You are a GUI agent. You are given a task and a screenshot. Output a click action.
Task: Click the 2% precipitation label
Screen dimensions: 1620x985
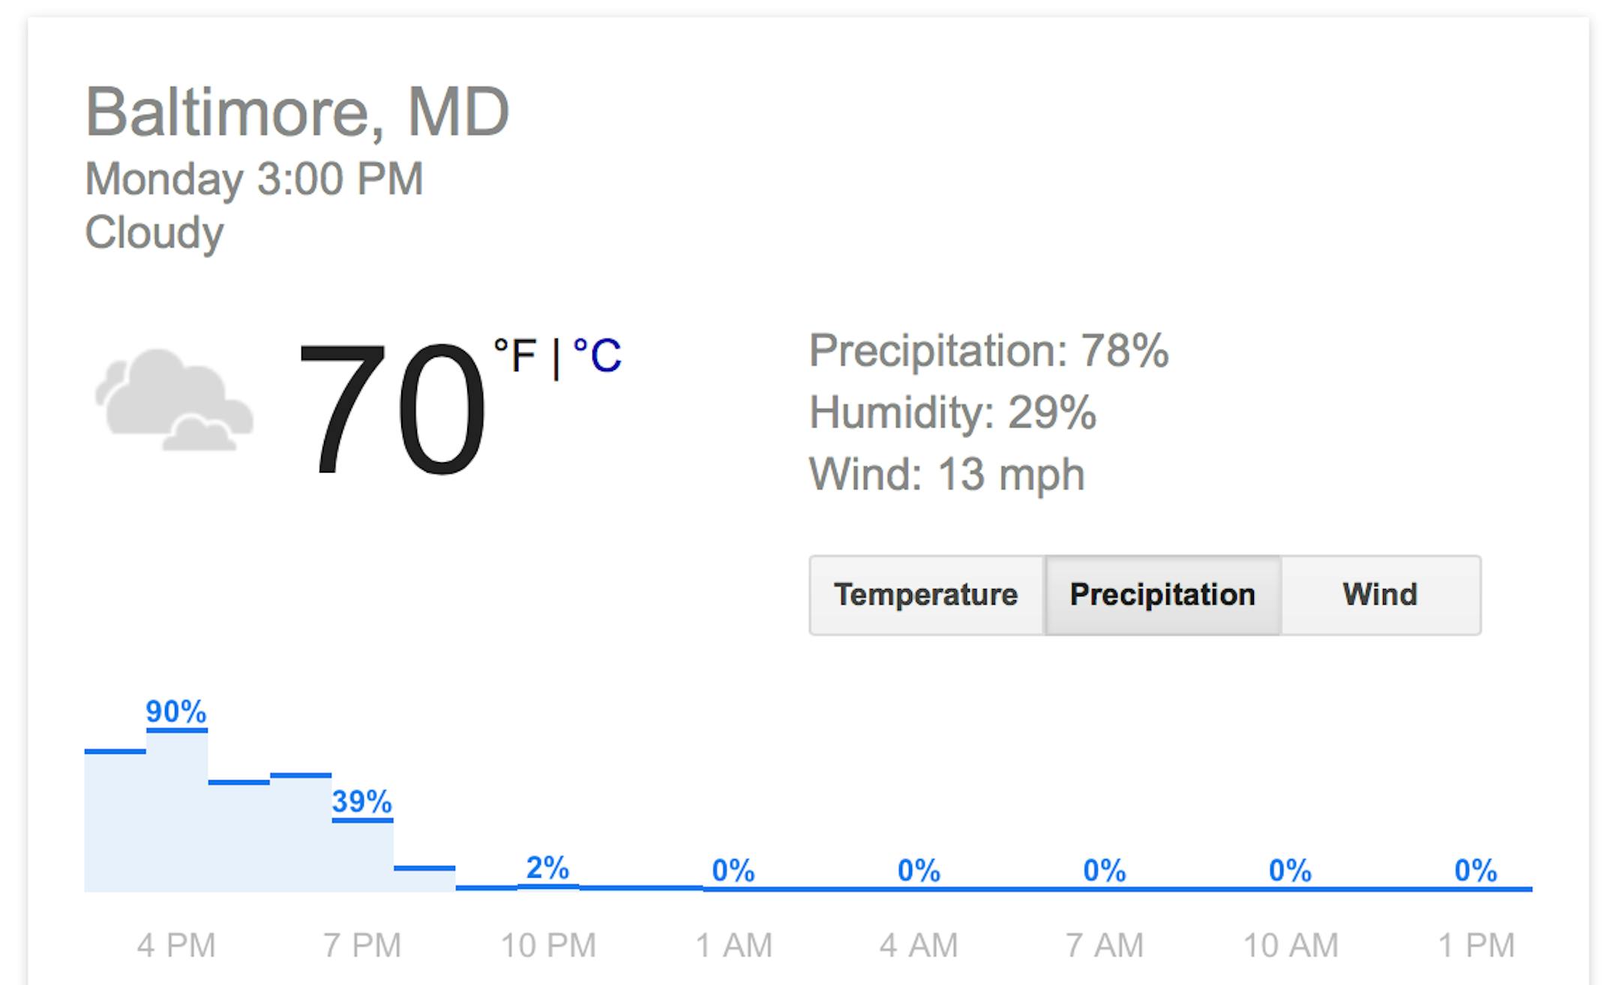click(x=547, y=868)
